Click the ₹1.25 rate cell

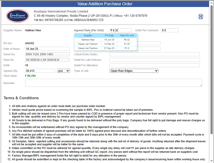click(127, 44)
